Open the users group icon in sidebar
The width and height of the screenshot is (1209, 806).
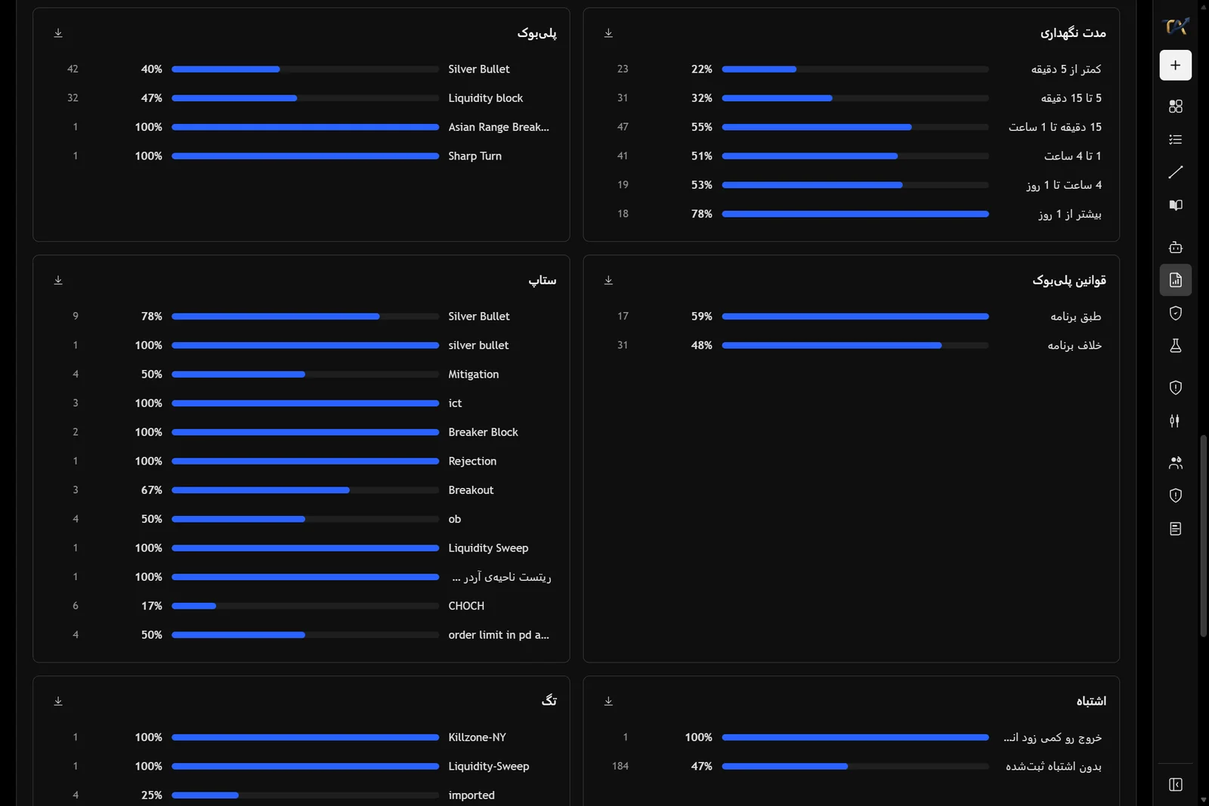click(x=1175, y=463)
